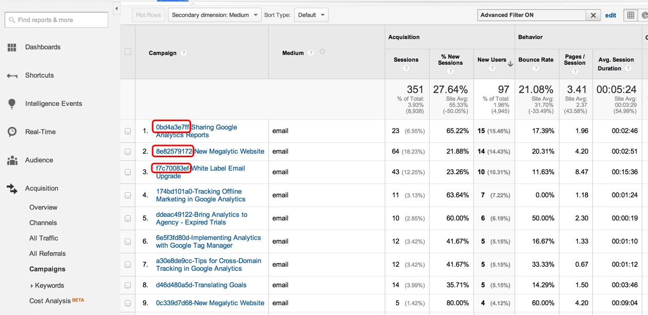Click the Audience people icon
This screenshot has height=315, width=648.
coord(12,160)
